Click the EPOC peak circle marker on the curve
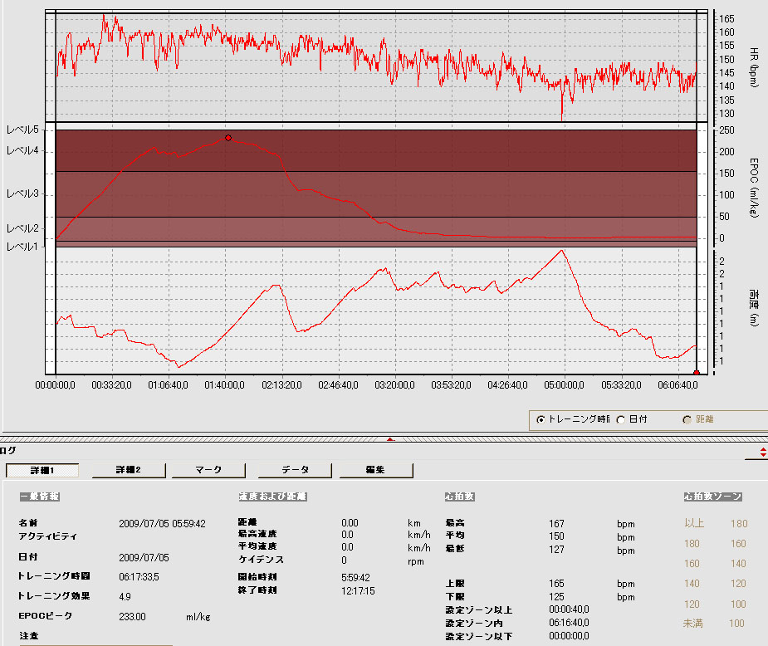The width and height of the screenshot is (768, 646). [x=228, y=138]
